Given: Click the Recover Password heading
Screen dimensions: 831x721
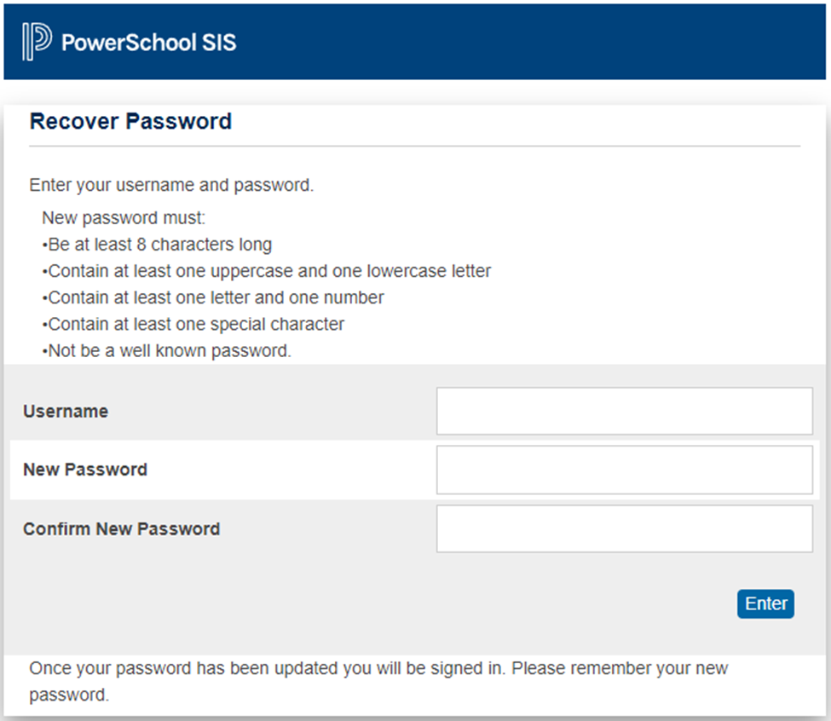Looking at the screenshot, I should pyautogui.click(x=130, y=122).
